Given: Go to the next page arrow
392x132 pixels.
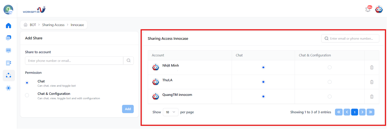Looking at the screenshot, I should 362,112.
